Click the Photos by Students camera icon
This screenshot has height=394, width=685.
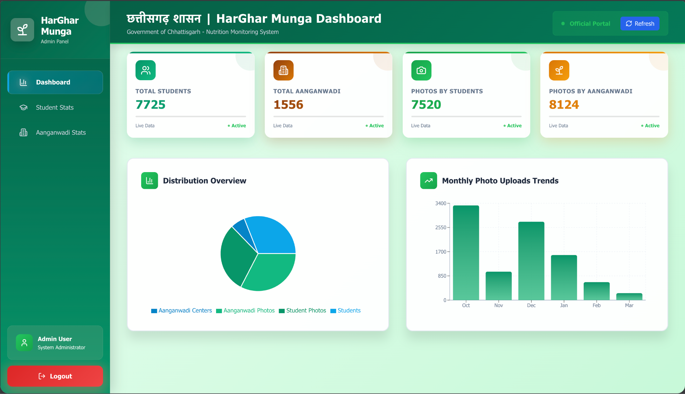pos(421,70)
